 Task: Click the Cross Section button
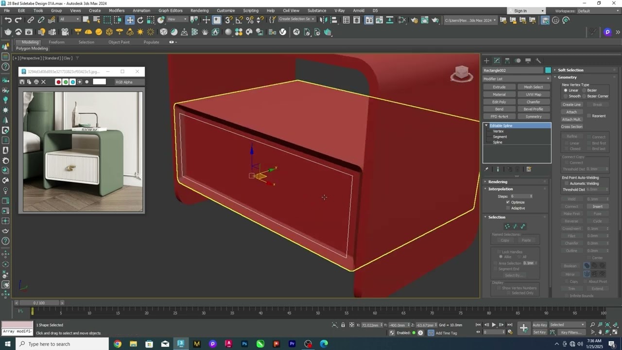571,127
